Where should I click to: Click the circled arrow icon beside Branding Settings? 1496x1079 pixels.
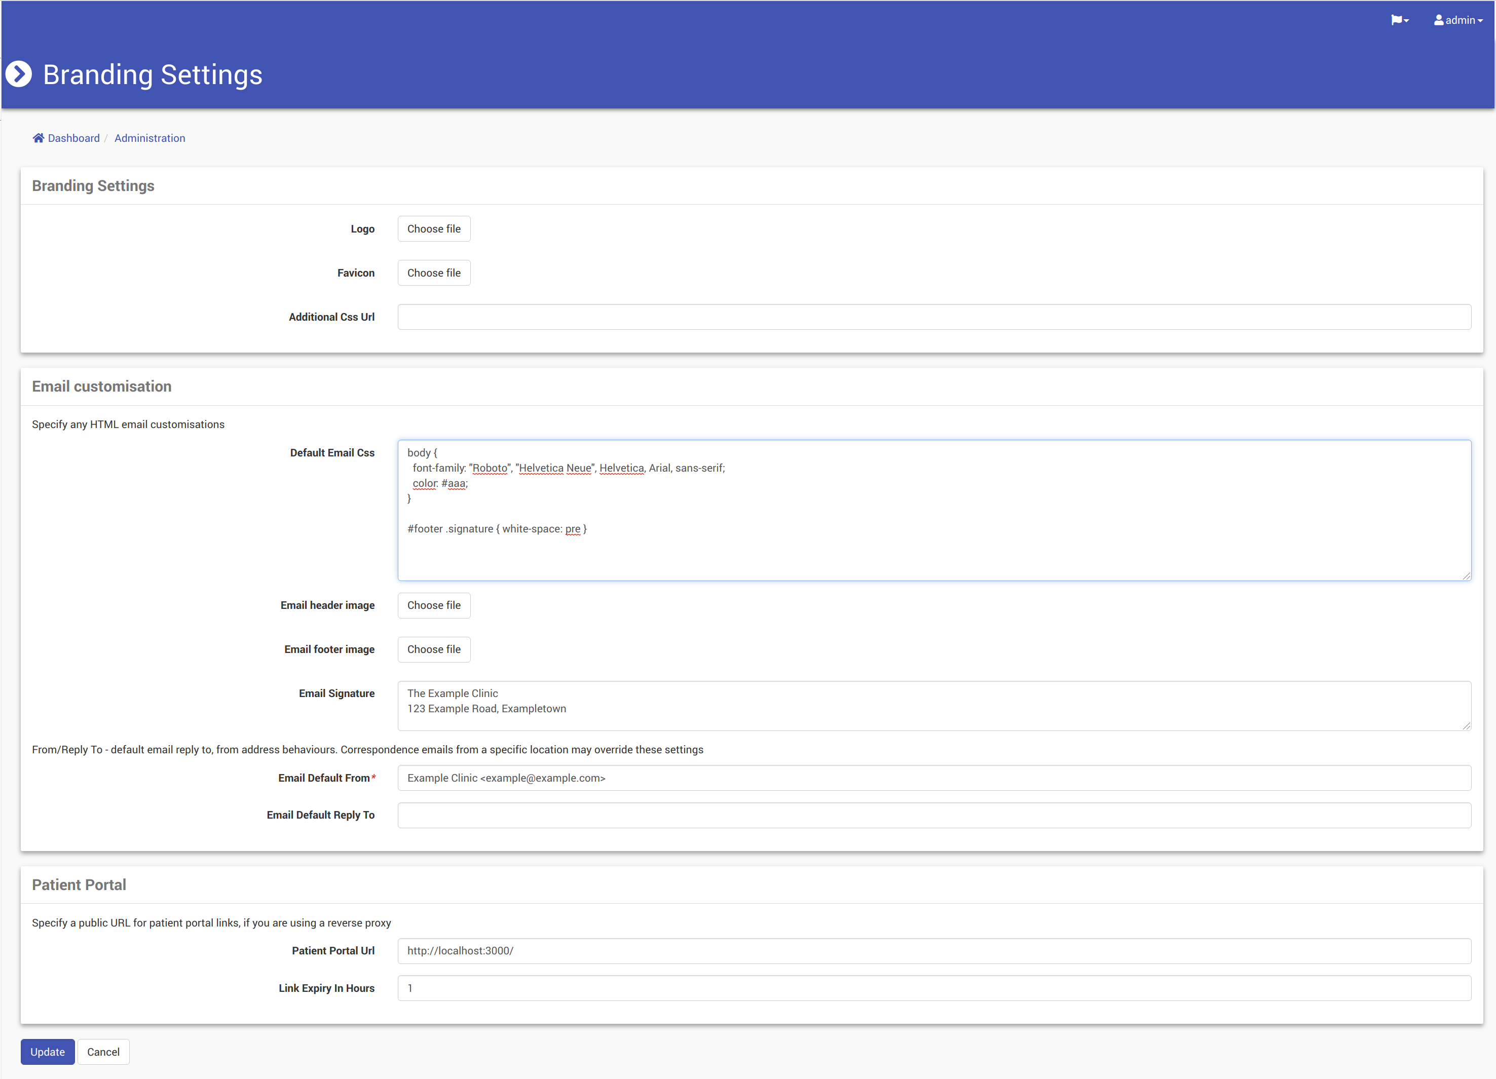coord(18,74)
